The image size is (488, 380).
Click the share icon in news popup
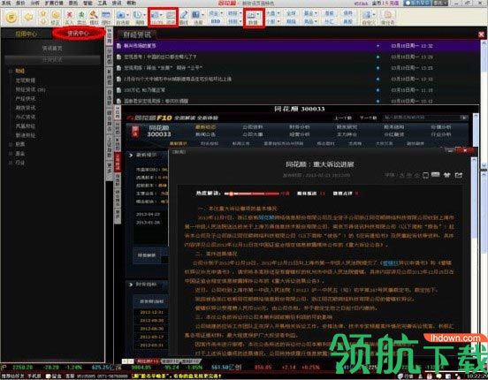point(459,175)
